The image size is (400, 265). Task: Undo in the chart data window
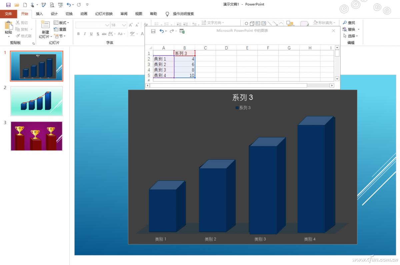(x=162, y=31)
